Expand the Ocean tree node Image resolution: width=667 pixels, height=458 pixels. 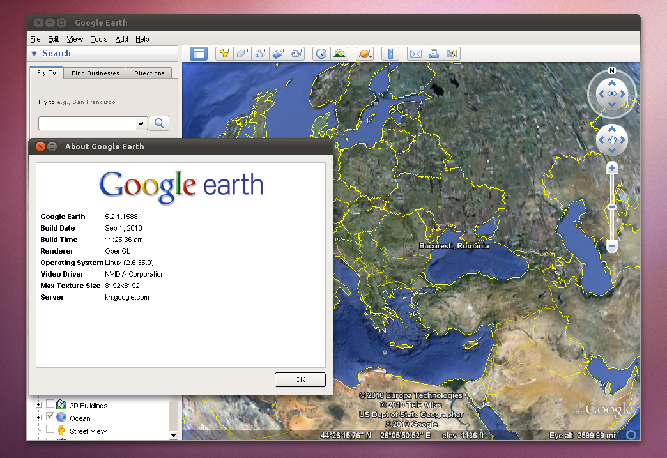click(39, 418)
